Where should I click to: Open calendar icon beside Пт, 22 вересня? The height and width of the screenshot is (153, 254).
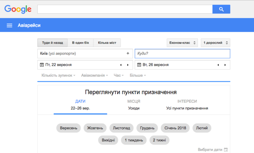42,65
